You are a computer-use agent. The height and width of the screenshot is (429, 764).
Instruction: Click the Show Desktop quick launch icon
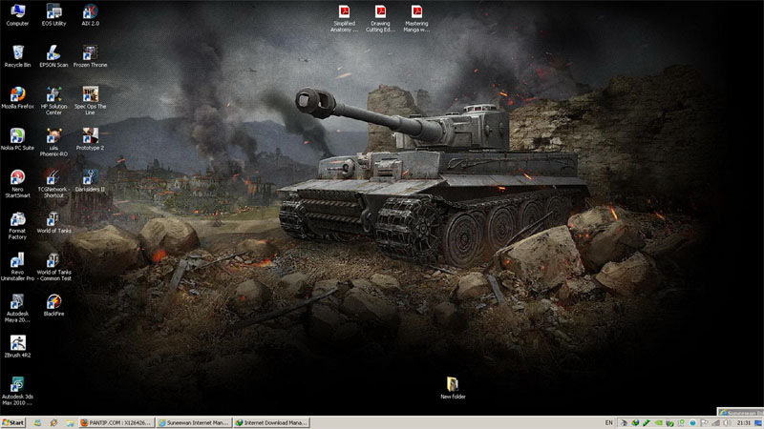[x=37, y=422]
